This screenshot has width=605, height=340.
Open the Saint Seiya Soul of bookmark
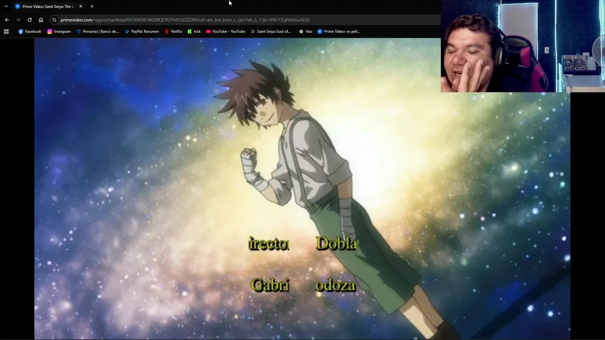coord(270,32)
